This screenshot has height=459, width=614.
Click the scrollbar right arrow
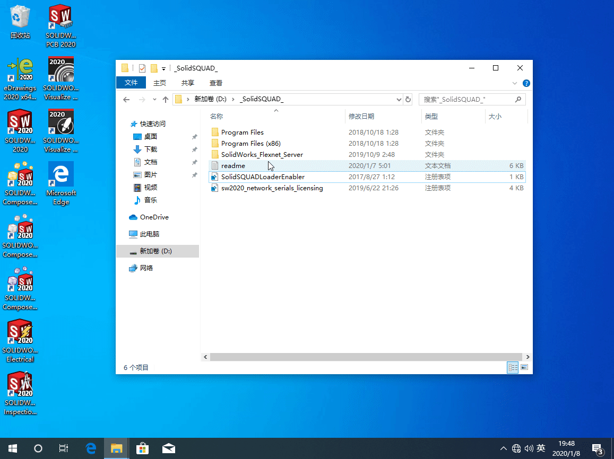(x=527, y=357)
